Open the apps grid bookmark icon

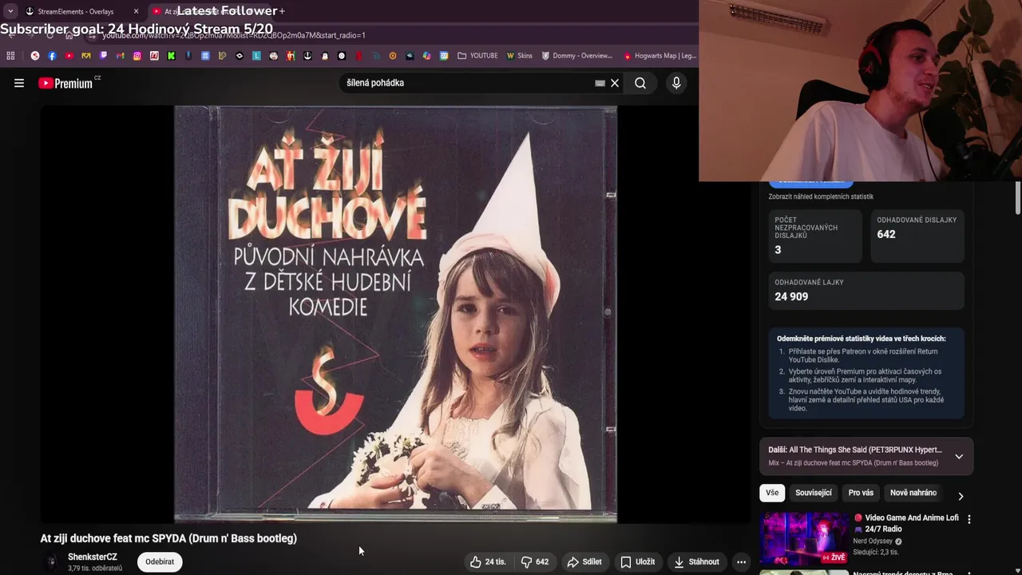10,56
